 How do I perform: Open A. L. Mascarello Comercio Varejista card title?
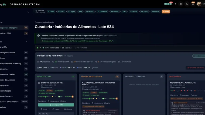[98, 84]
